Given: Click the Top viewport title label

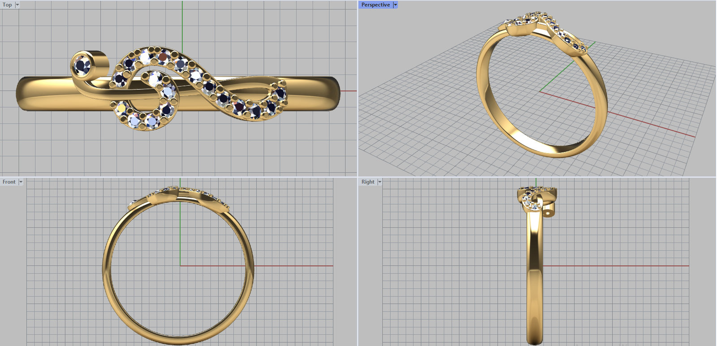Looking at the screenshot, I should [7, 5].
